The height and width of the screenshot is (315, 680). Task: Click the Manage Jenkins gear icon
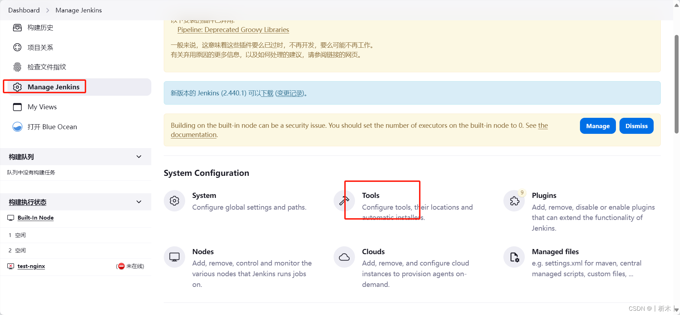tap(17, 87)
